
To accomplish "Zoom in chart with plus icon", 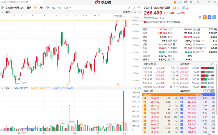I will coord(135,13).
